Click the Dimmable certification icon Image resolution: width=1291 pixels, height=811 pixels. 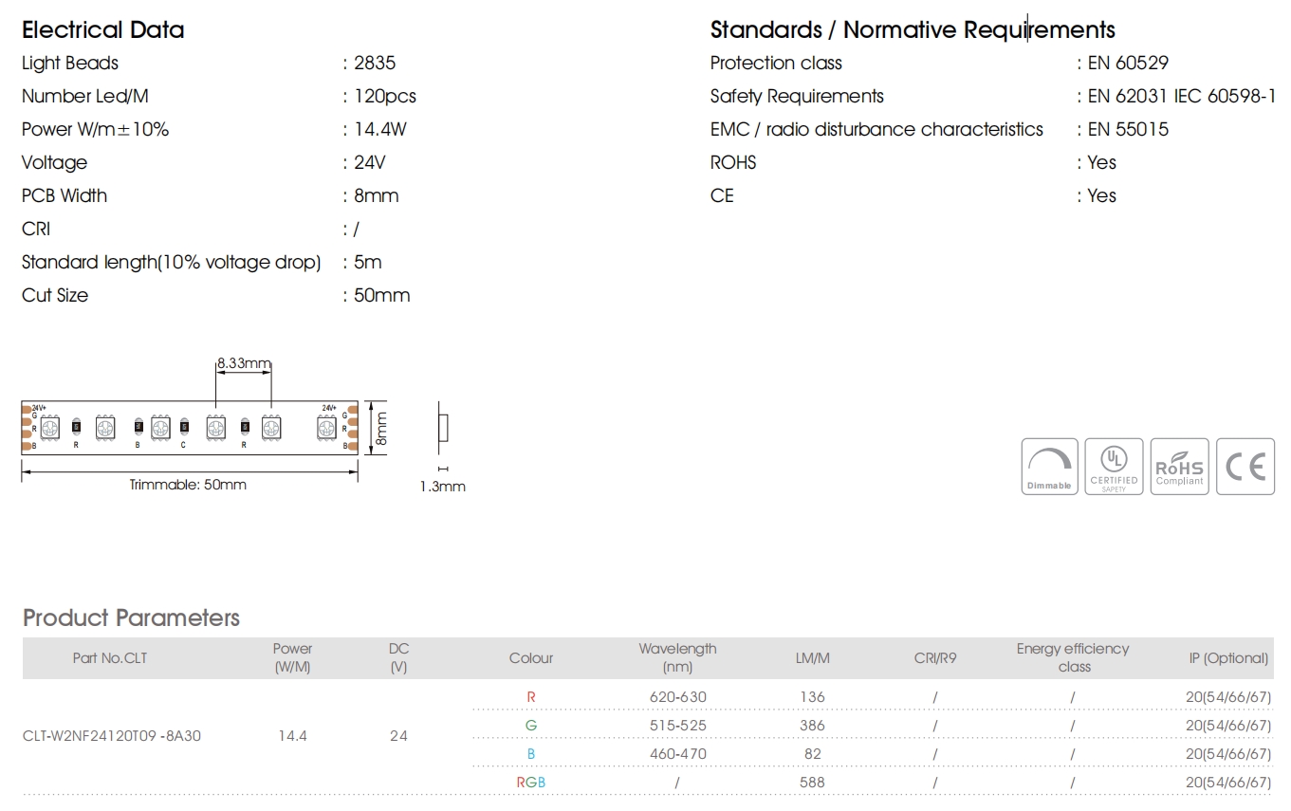pos(1049,466)
